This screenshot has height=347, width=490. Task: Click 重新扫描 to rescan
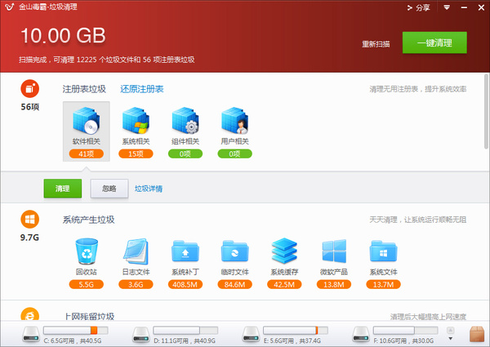(x=376, y=44)
